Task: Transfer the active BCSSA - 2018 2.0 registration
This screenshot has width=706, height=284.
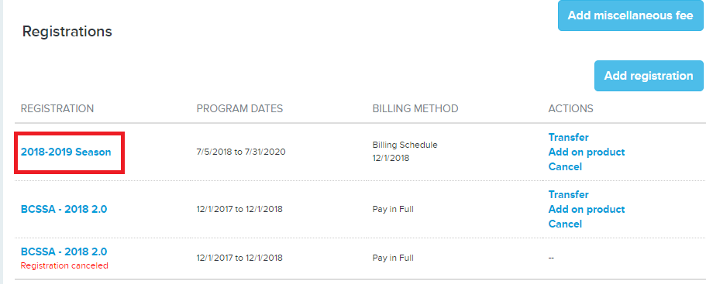Action: click(568, 194)
